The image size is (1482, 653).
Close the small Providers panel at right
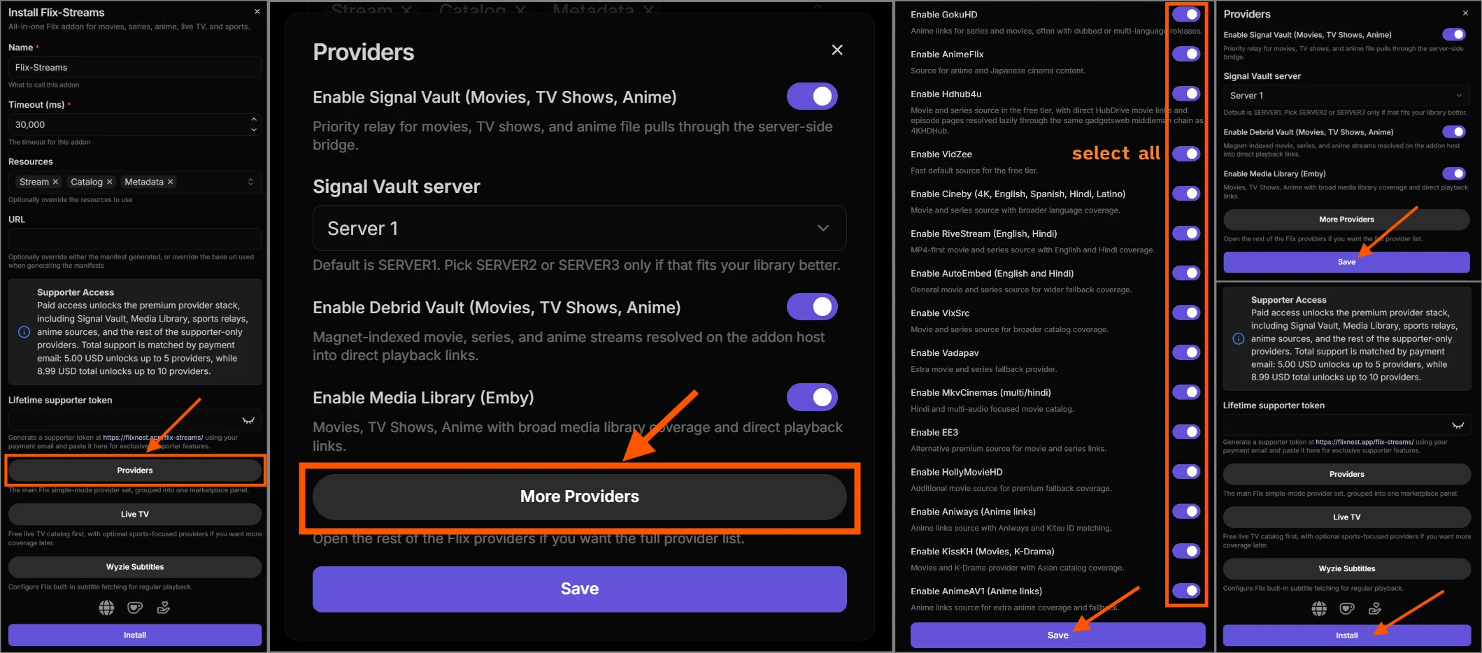tap(1465, 13)
